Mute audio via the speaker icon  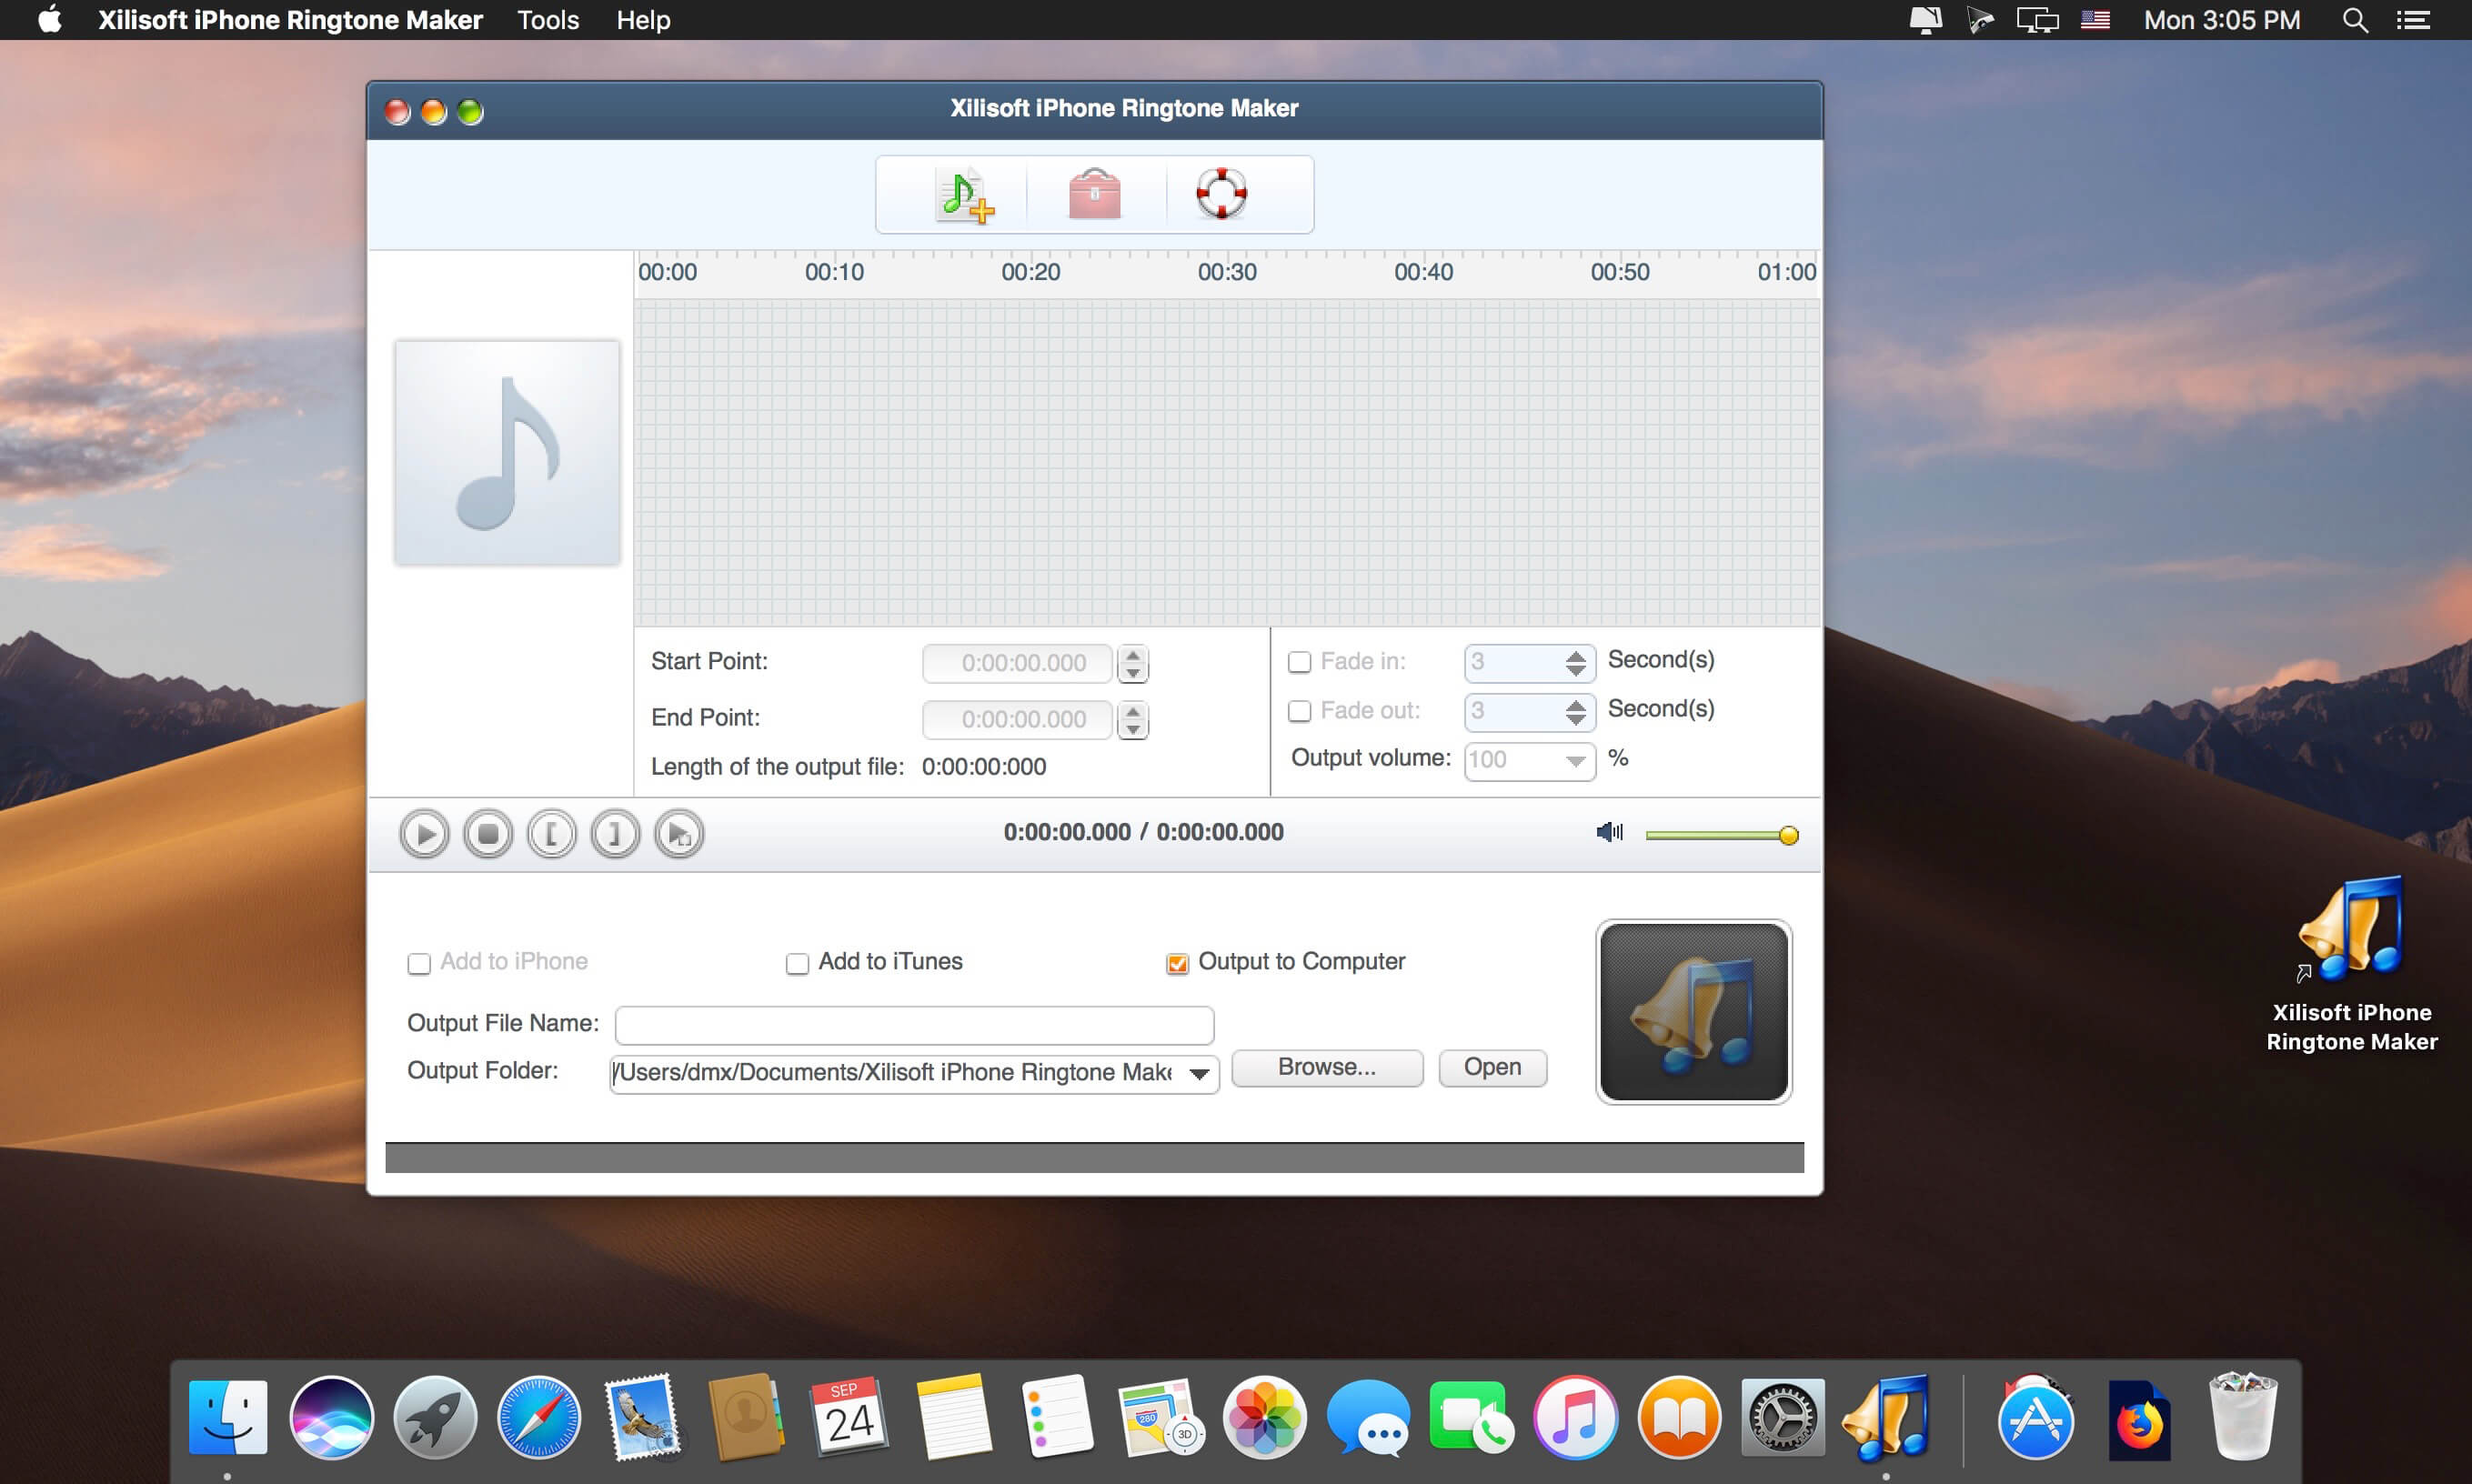1609,832
